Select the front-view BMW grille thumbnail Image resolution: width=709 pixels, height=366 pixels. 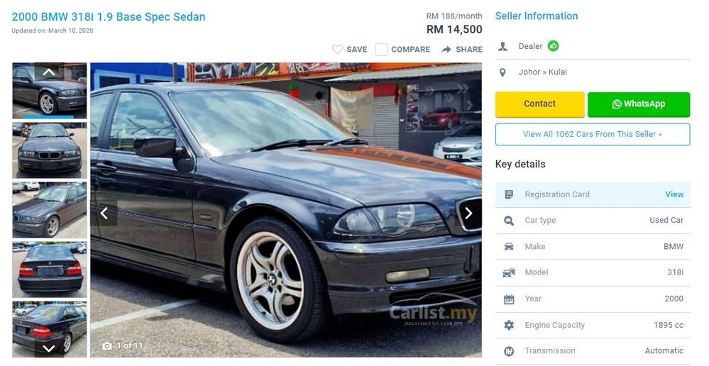50,150
